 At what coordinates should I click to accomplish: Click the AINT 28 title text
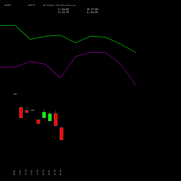point(31,5)
